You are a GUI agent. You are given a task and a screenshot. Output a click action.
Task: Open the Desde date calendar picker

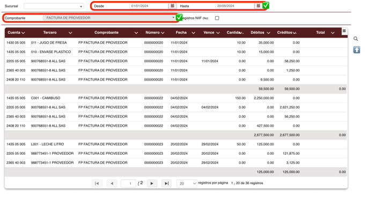172,6
